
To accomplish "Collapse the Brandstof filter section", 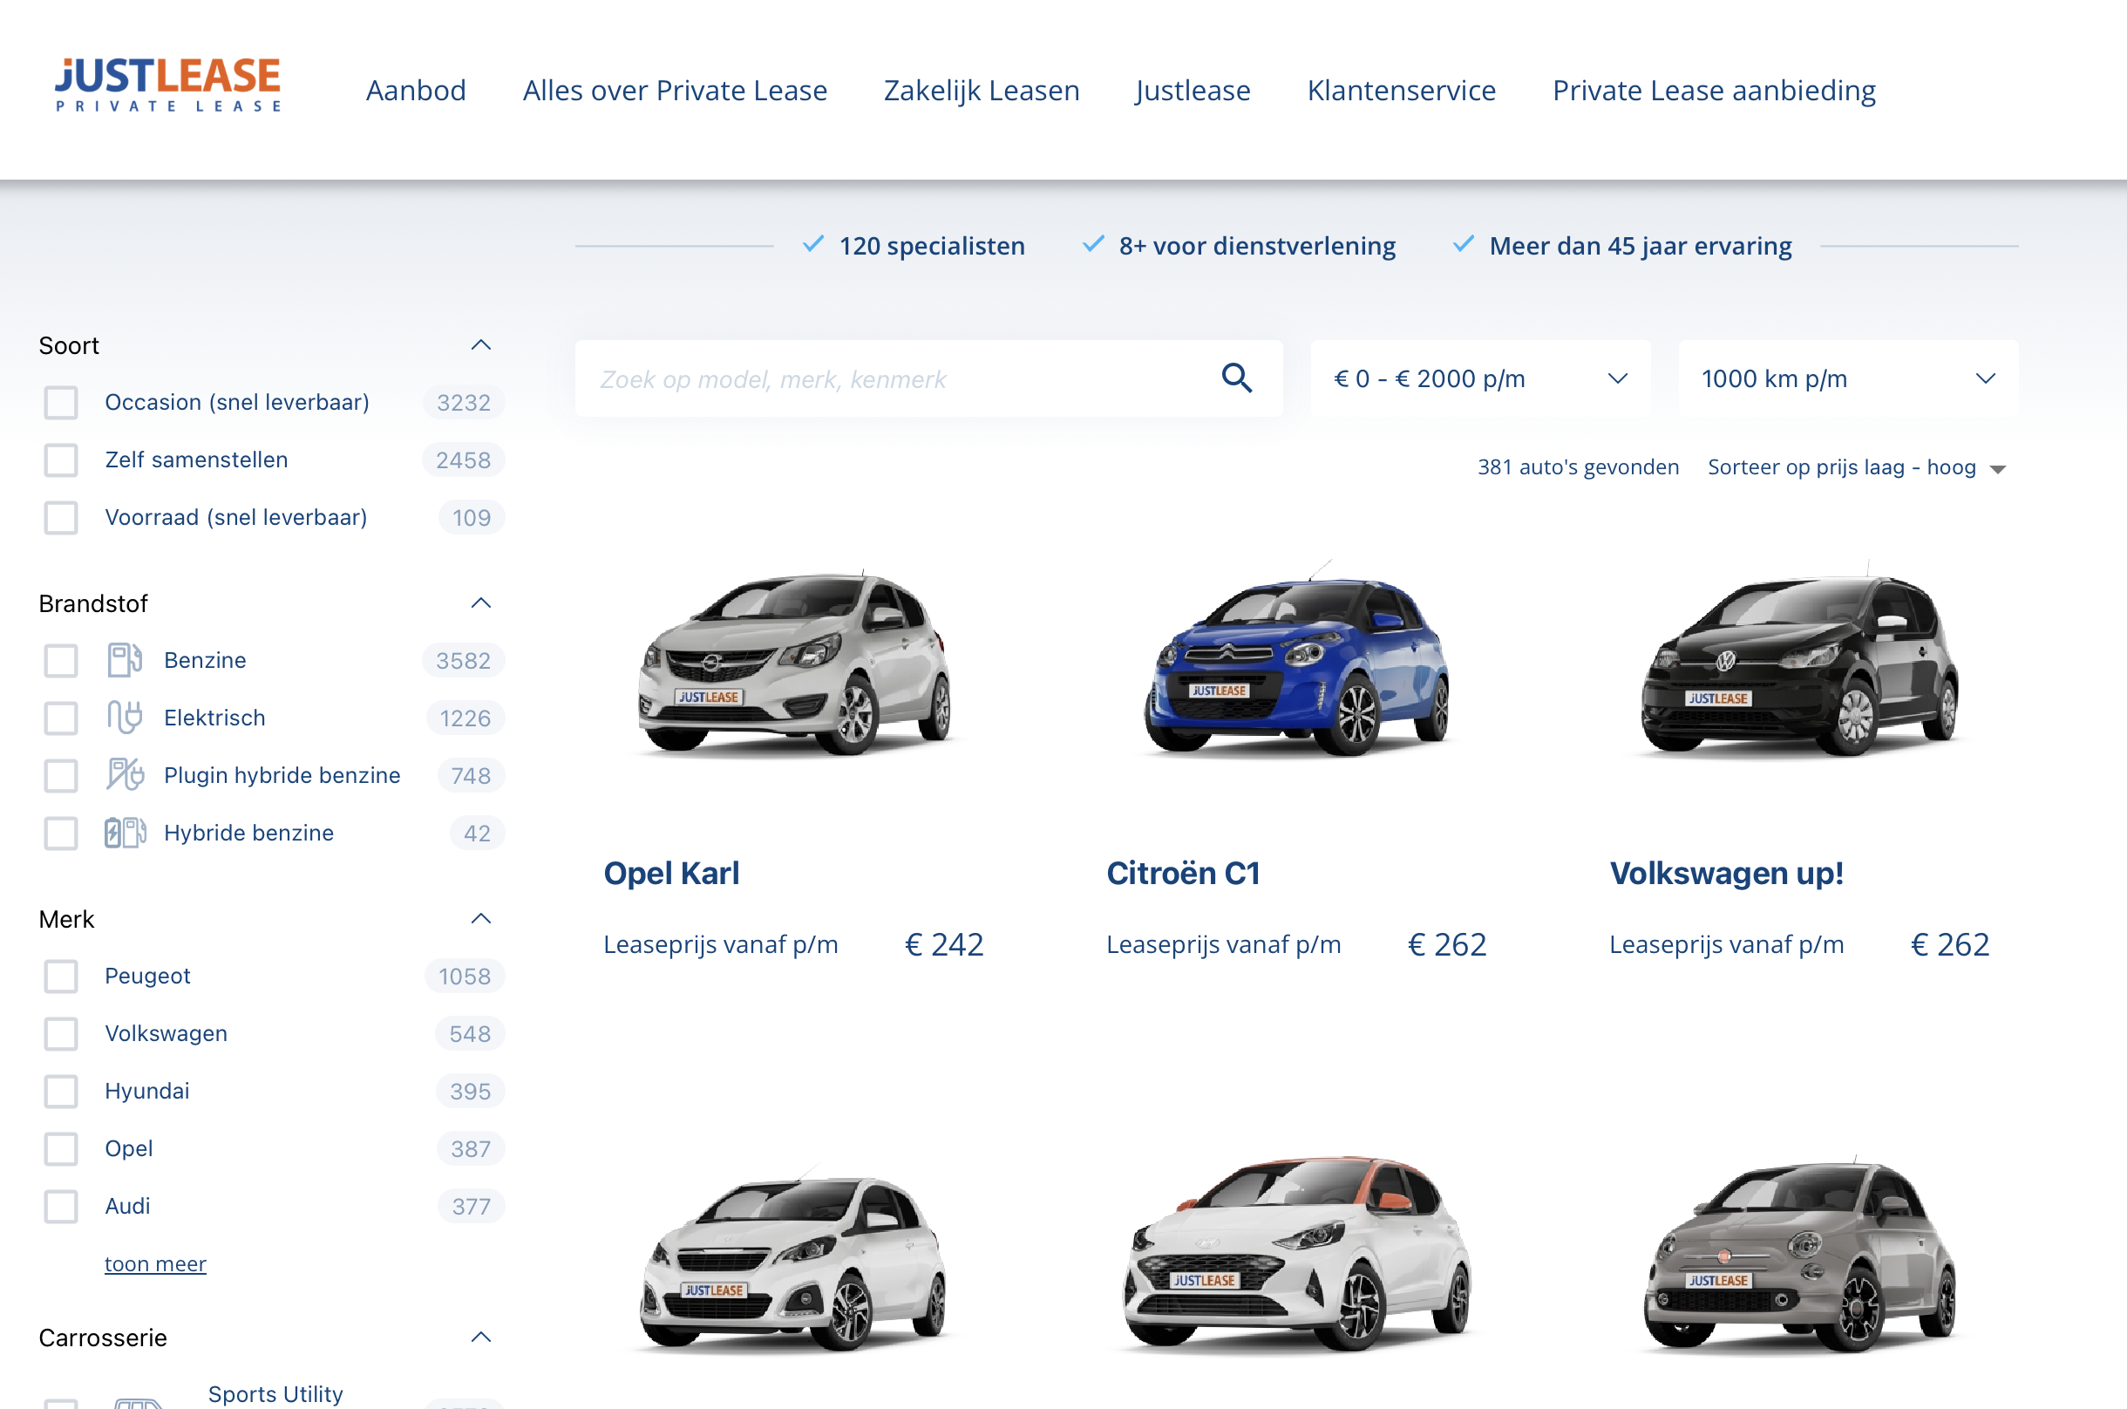I will pos(481,603).
